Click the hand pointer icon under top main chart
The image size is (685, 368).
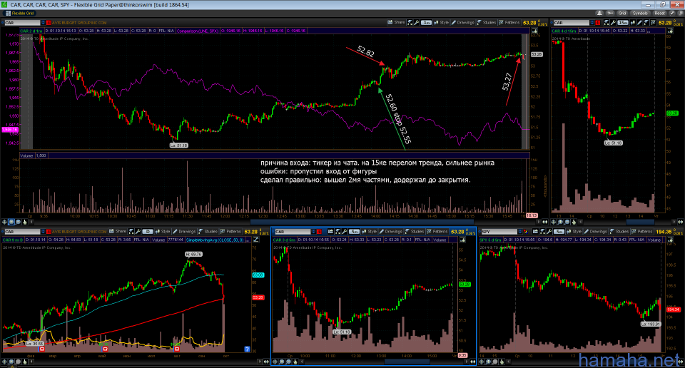pyautogui.click(x=24, y=222)
